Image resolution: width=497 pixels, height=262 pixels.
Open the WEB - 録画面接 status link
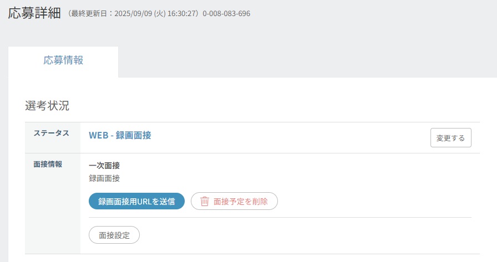point(120,135)
